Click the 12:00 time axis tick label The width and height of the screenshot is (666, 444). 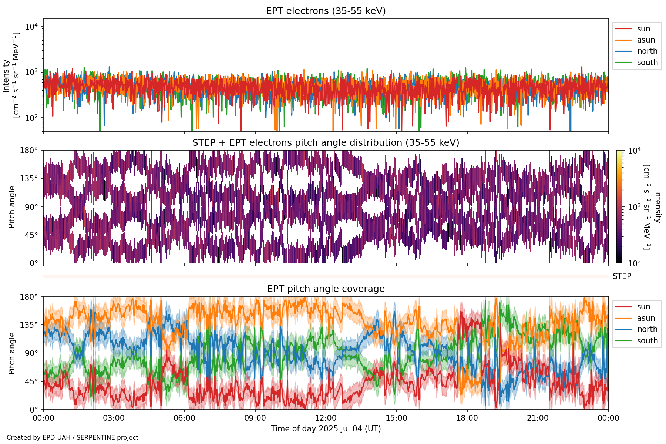[326, 418]
